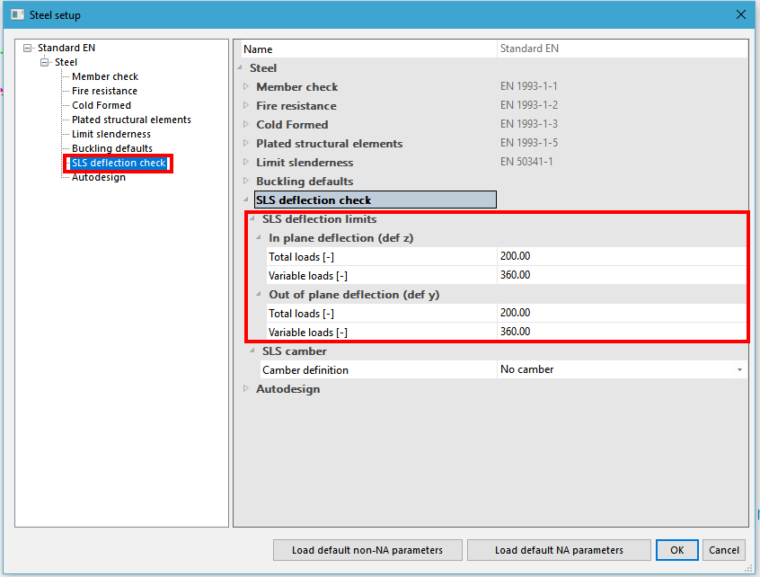Image resolution: width=760 pixels, height=577 pixels.
Task: Open the Camber definition dropdown
Action: [x=739, y=370]
